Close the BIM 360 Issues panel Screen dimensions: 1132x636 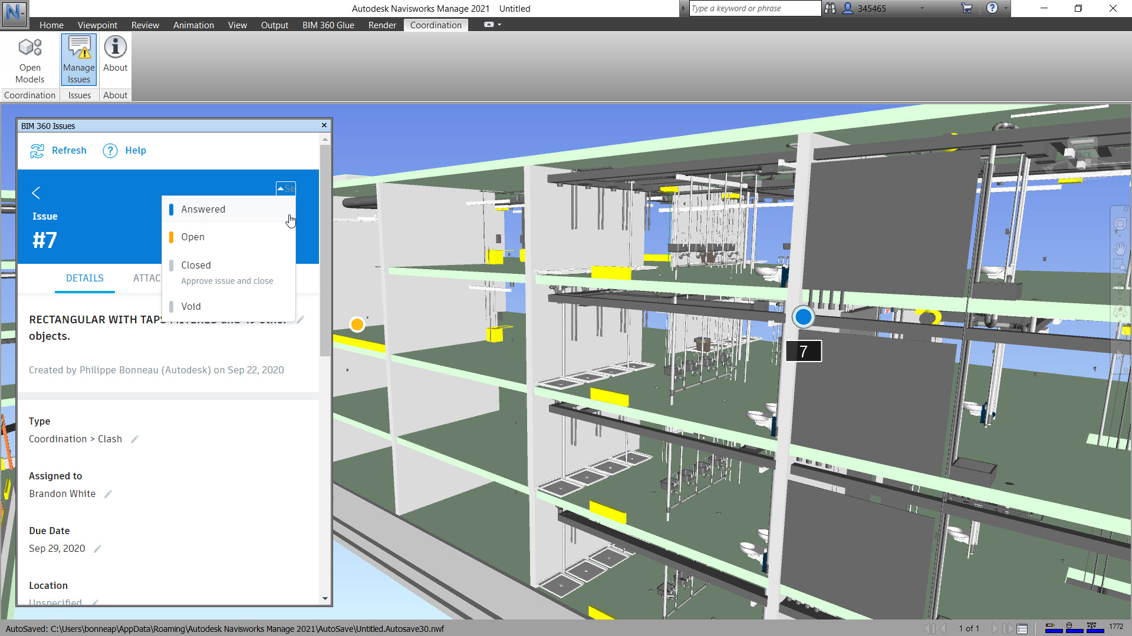(324, 125)
